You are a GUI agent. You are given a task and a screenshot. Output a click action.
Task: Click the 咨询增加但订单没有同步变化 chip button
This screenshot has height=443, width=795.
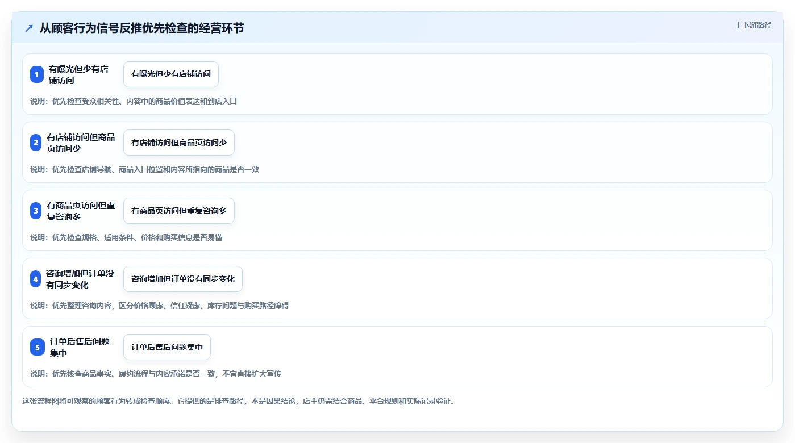tap(183, 279)
